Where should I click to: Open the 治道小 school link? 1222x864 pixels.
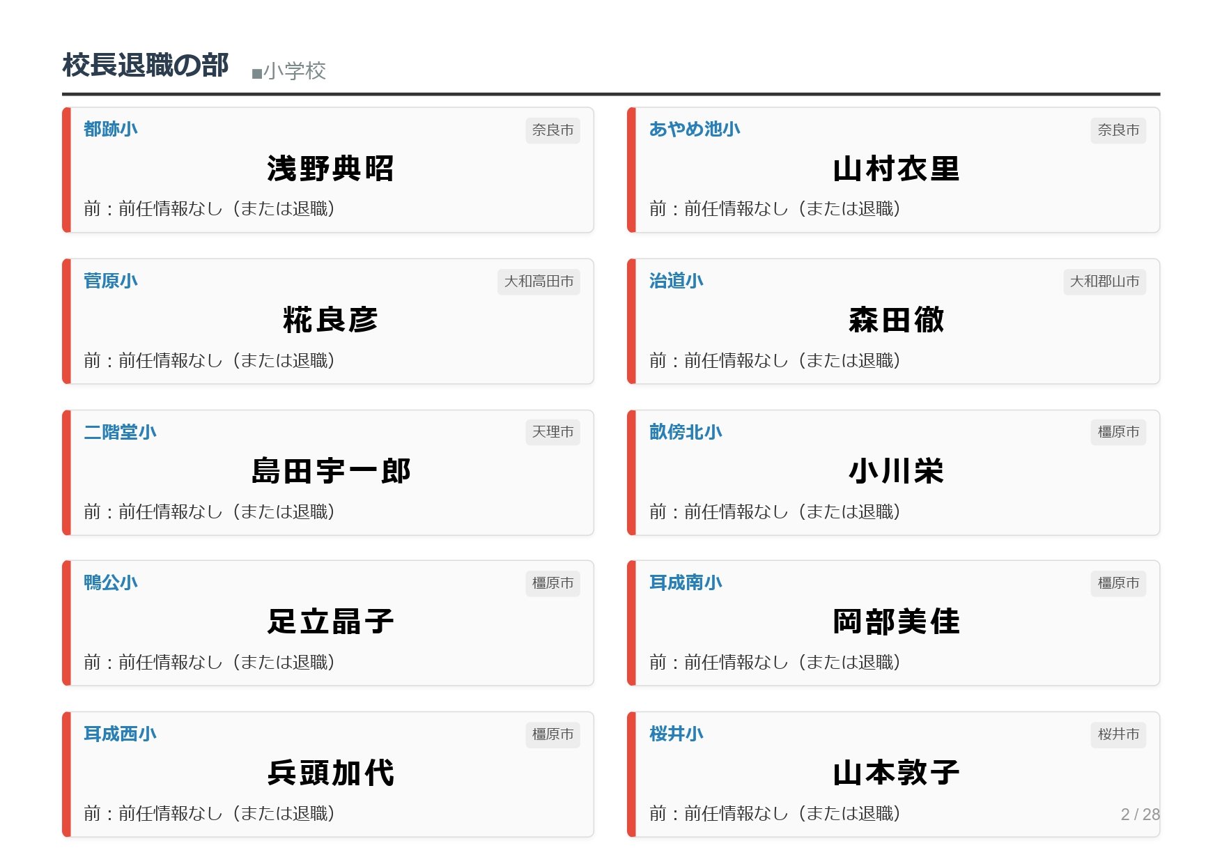coord(676,281)
